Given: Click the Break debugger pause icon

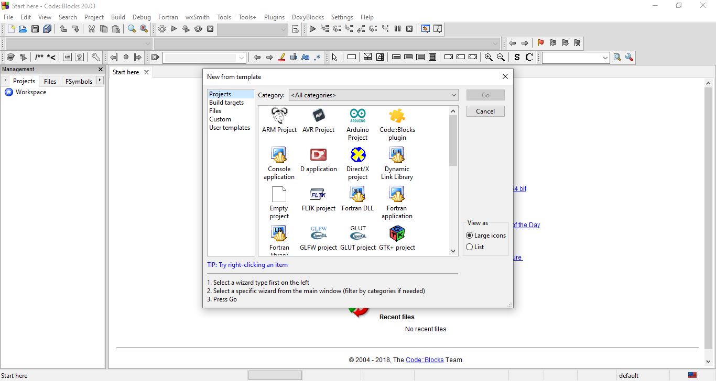Looking at the screenshot, I should tap(397, 29).
